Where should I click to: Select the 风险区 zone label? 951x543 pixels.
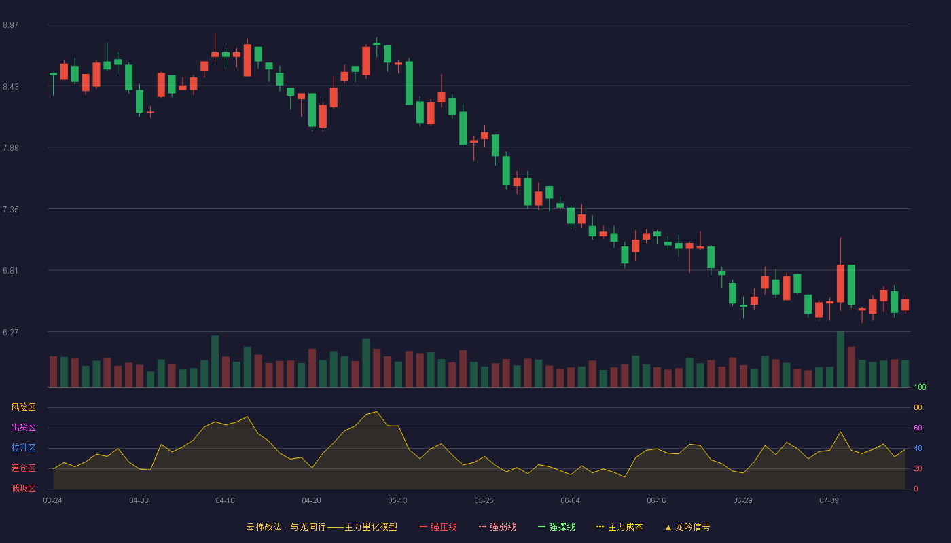[x=23, y=407]
